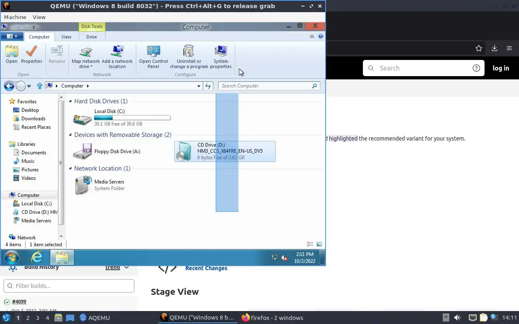The width and height of the screenshot is (519, 324).
Task: Open the Jenkins trend dropdown
Action: [126, 267]
